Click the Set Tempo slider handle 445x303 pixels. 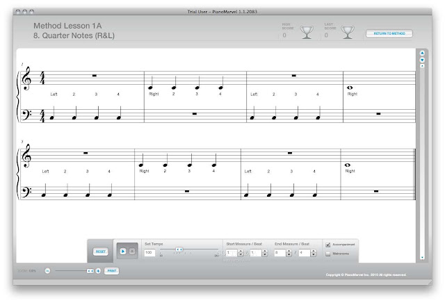179,249
